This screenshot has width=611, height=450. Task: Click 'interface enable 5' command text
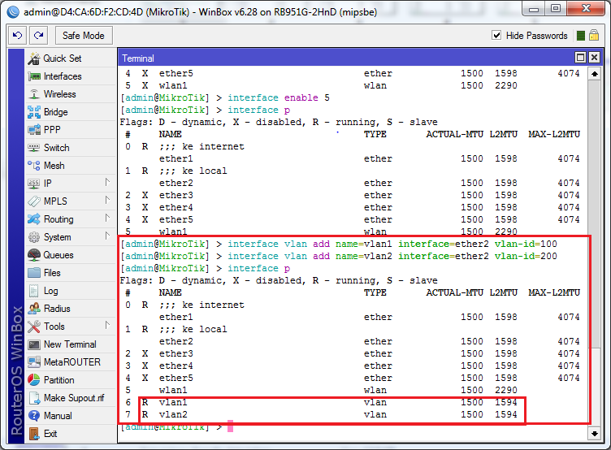[279, 97]
